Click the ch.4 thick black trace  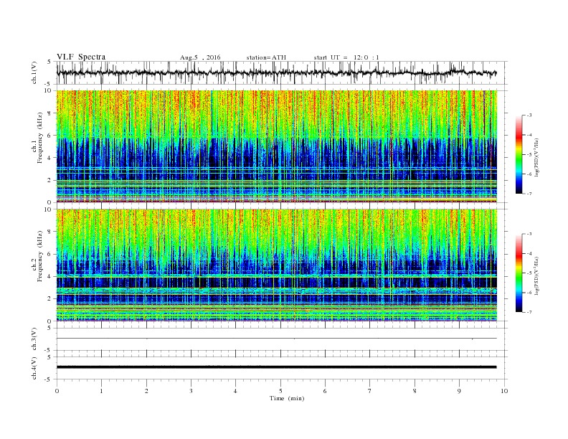(x=276, y=367)
